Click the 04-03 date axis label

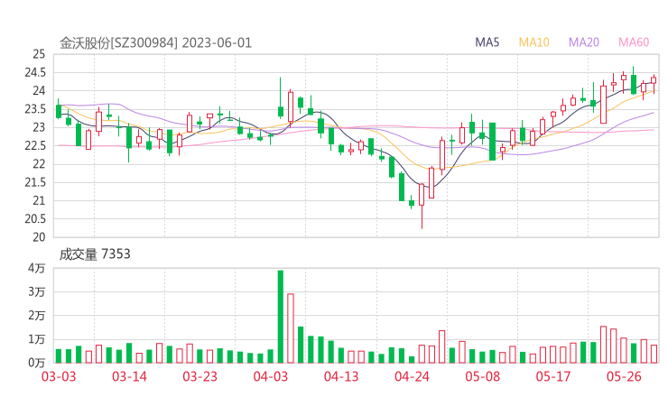(x=271, y=376)
